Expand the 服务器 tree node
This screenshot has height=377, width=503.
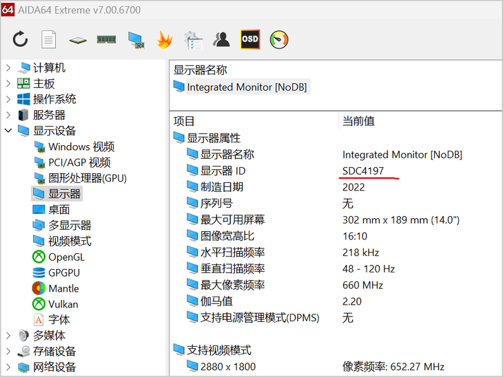(8, 115)
